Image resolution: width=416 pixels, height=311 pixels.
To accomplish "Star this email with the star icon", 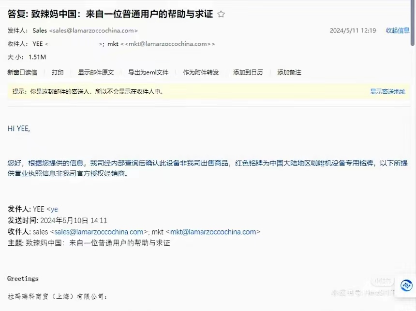I will tap(221, 14).
